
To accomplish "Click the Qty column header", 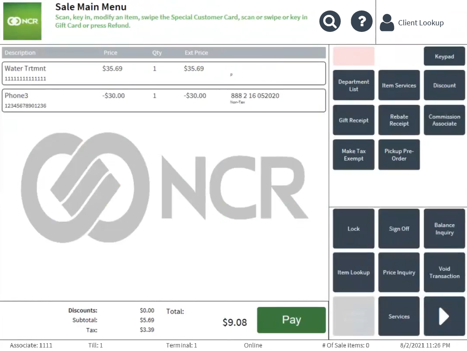I will pyautogui.click(x=157, y=53).
